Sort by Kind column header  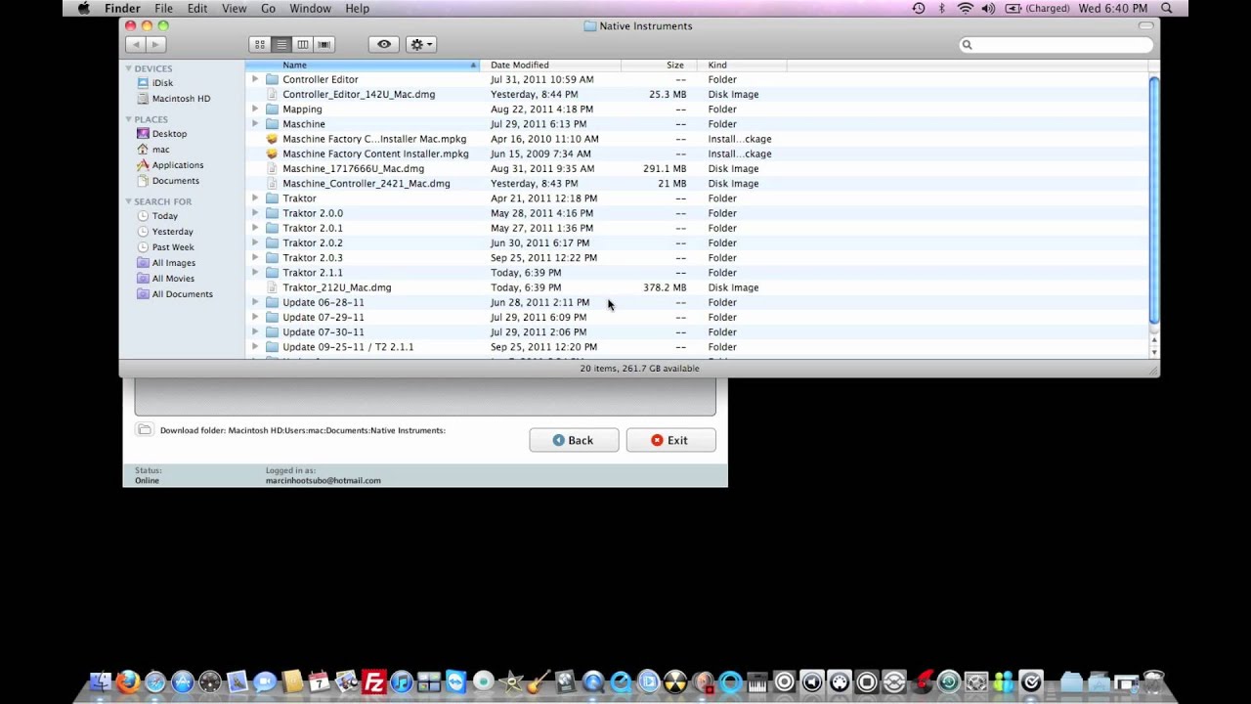[x=742, y=66]
